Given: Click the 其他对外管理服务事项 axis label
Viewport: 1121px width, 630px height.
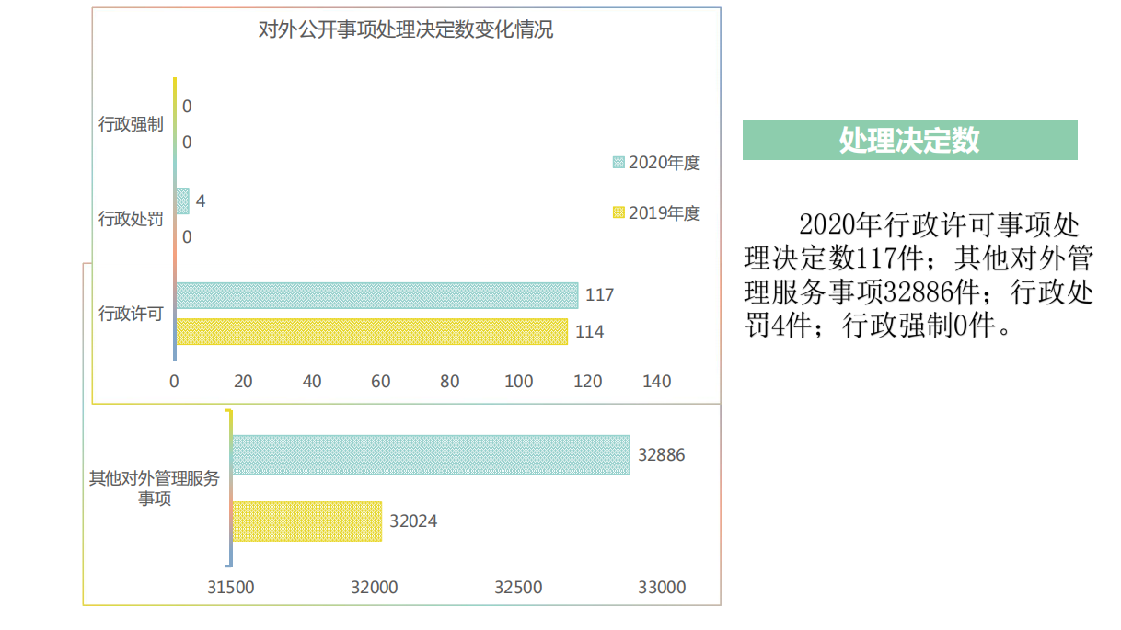Looking at the screenshot, I should (x=155, y=488).
